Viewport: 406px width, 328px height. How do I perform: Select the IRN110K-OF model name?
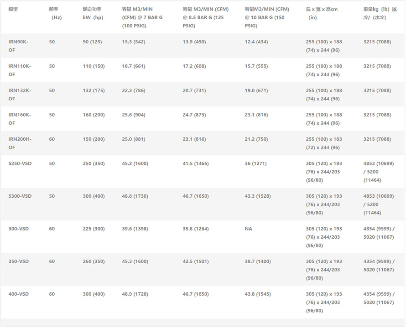[x=20, y=70]
